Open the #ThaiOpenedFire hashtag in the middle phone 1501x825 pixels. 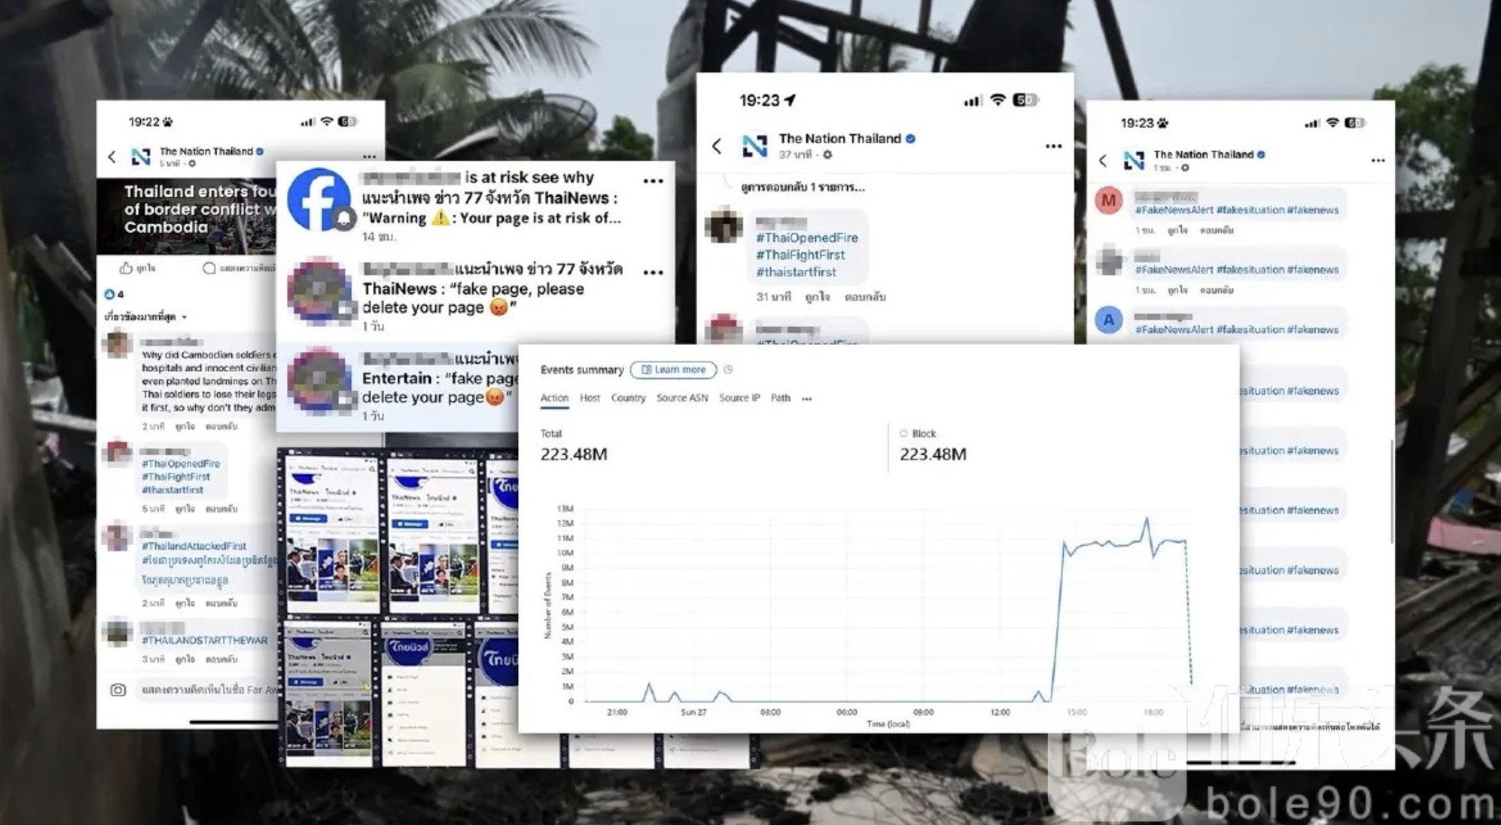[x=807, y=237]
